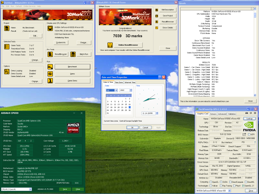The height and width of the screenshot is (194, 259).
Task: Click the System Info button
Action: point(61,43)
